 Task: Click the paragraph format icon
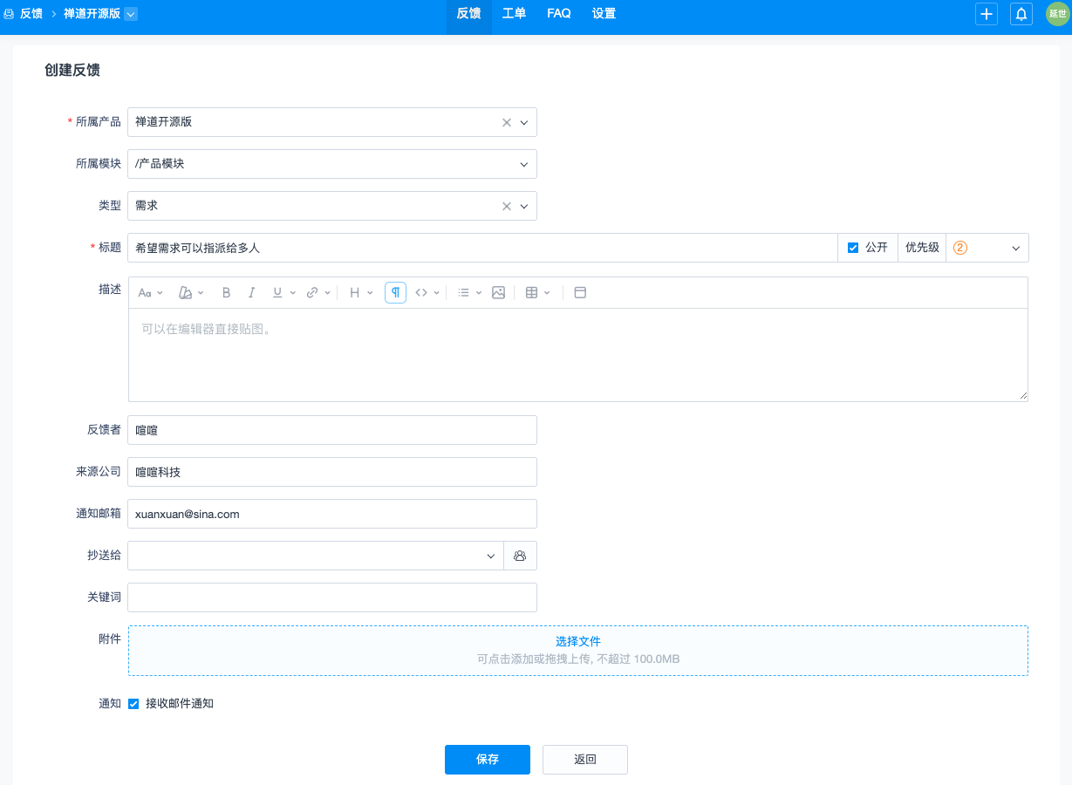click(x=395, y=293)
